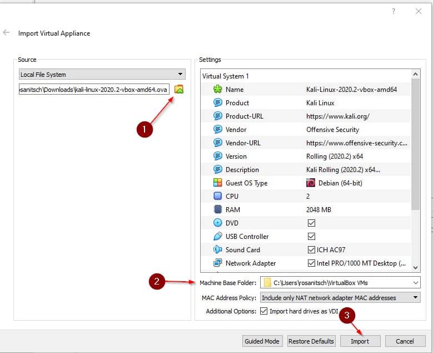Click the Network Adapter icon
The height and width of the screenshot is (353, 433).
[x=218, y=263]
